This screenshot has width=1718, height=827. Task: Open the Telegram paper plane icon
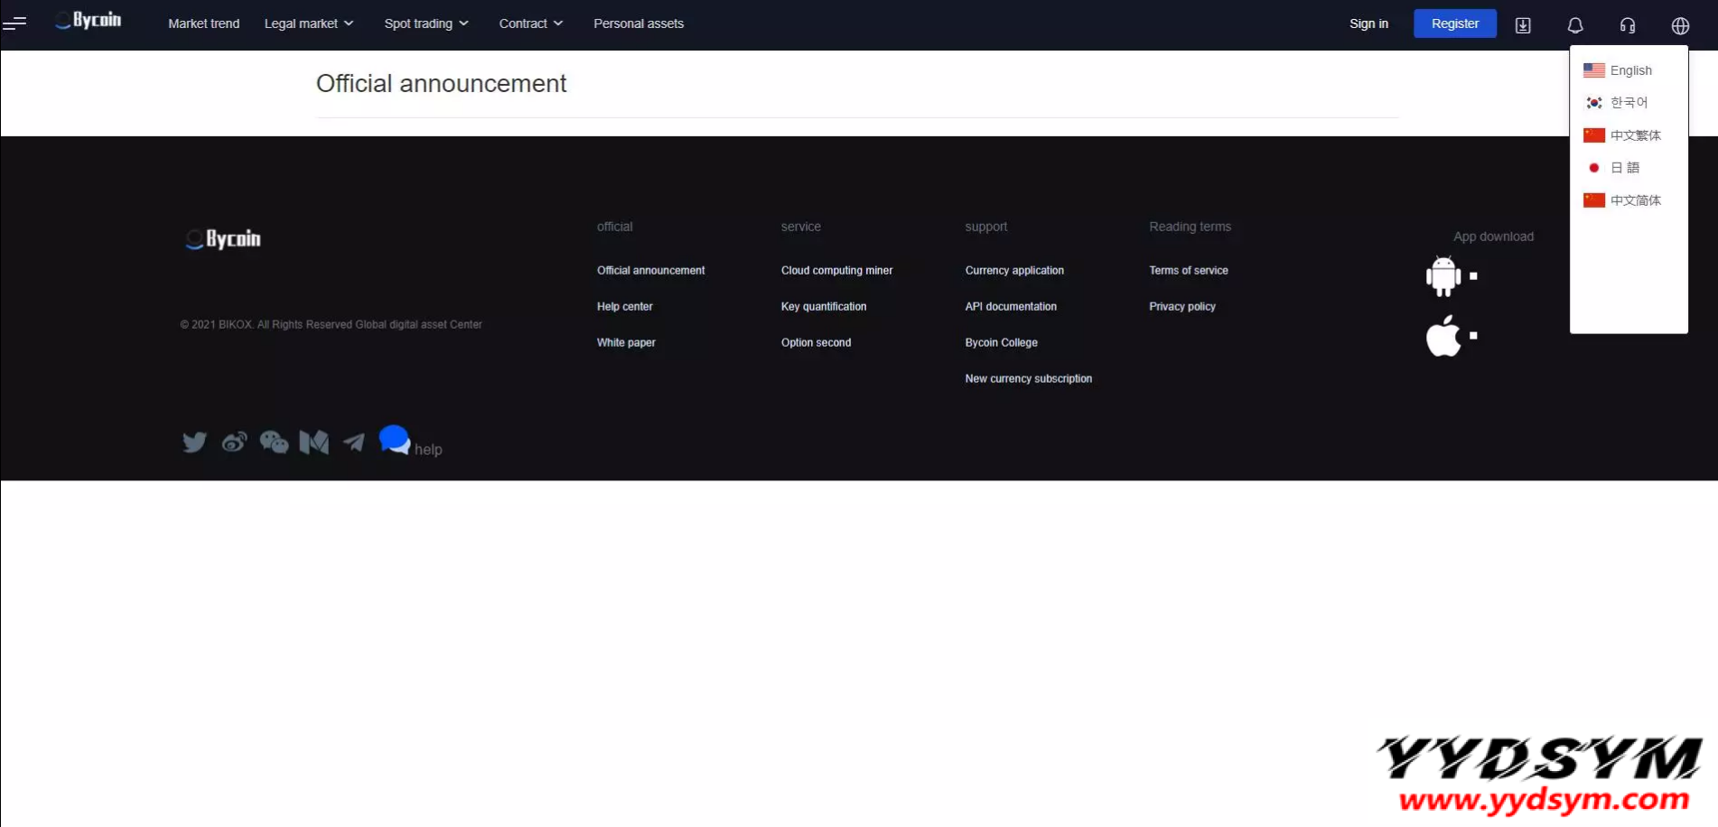354,441
